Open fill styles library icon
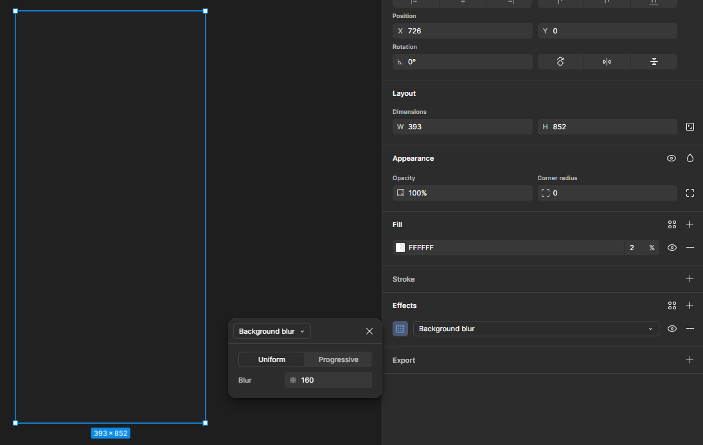 tap(672, 224)
